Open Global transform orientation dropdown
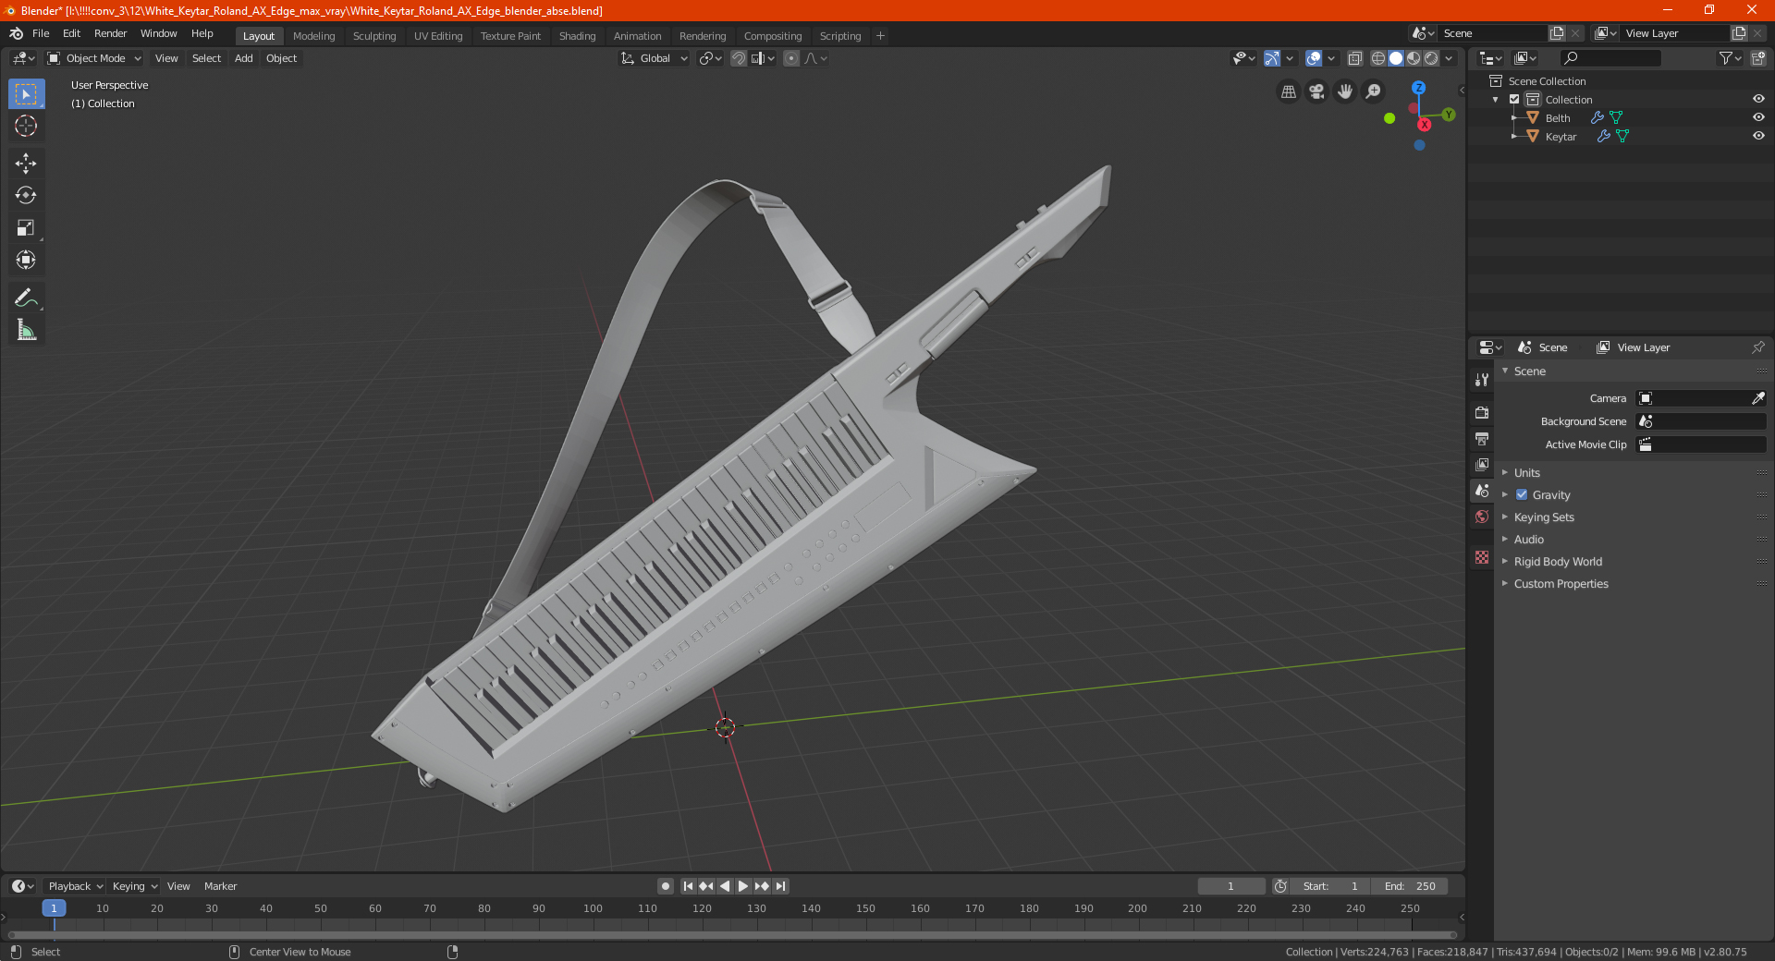The image size is (1775, 961). point(654,58)
